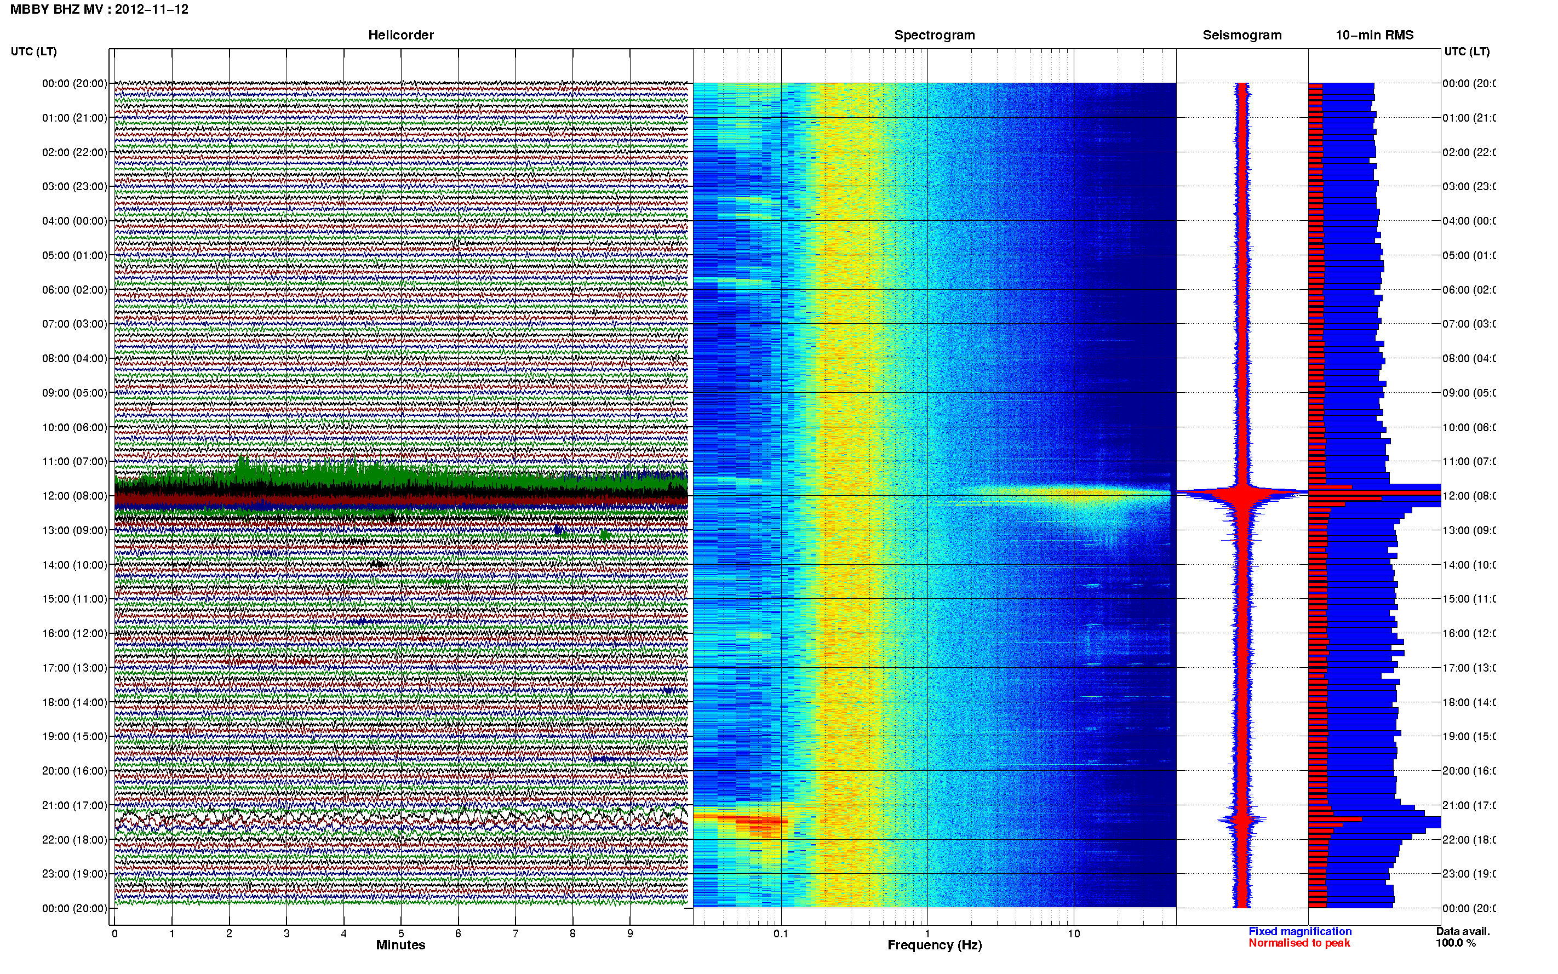Click the left time label '09:00 (05:00)'

tap(75, 393)
